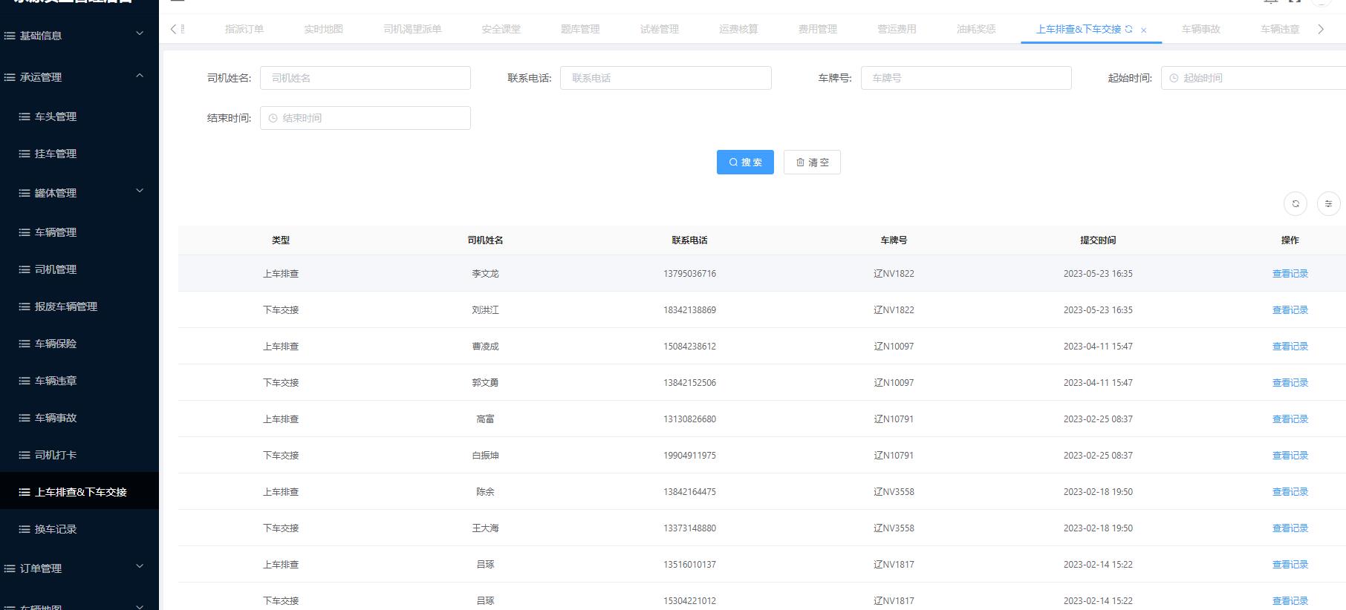The image size is (1346, 610).
Task: Click the 清空 button
Action: (812, 162)
